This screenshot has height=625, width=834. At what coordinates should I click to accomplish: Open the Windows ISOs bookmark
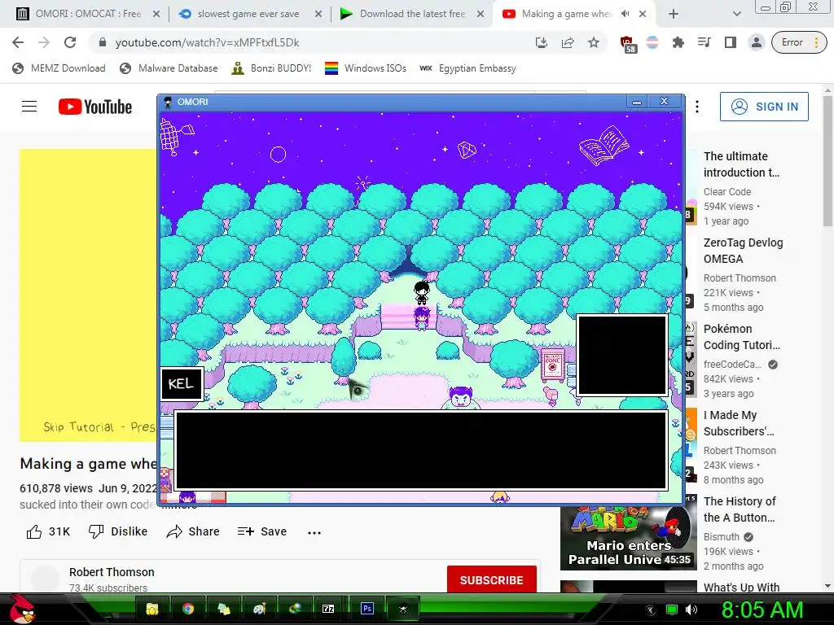[366, 68]
